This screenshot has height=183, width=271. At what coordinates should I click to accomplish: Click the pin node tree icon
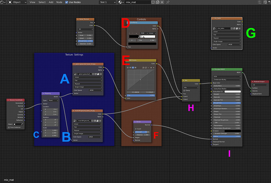click(x=167, y=2)
